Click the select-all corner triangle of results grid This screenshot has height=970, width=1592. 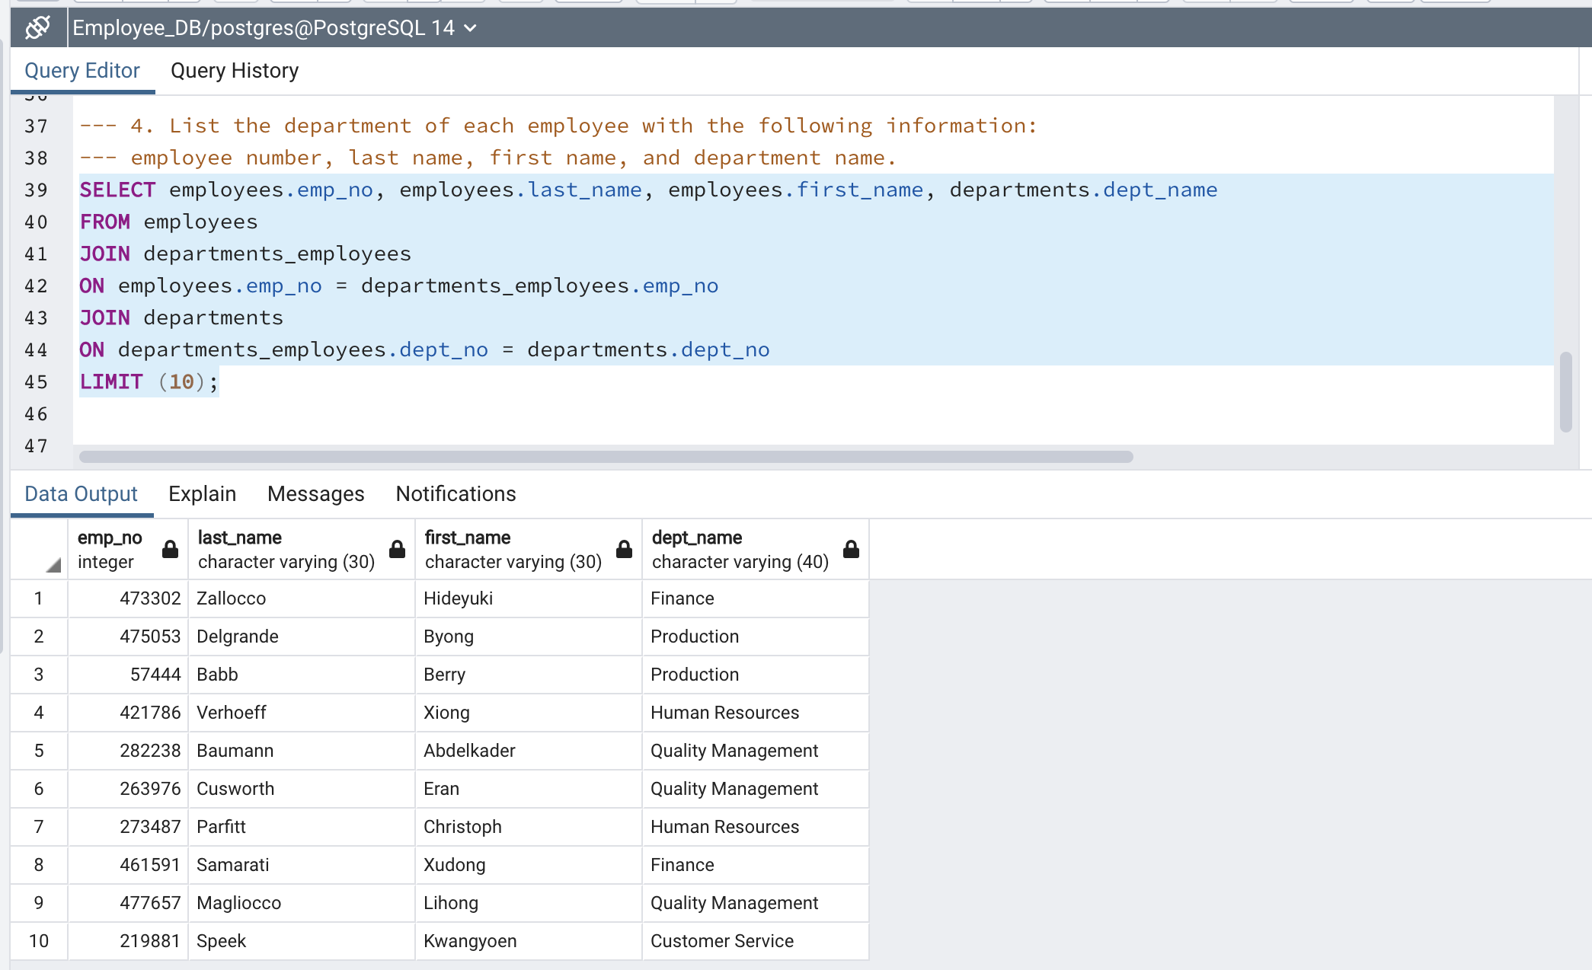point(53,565)
